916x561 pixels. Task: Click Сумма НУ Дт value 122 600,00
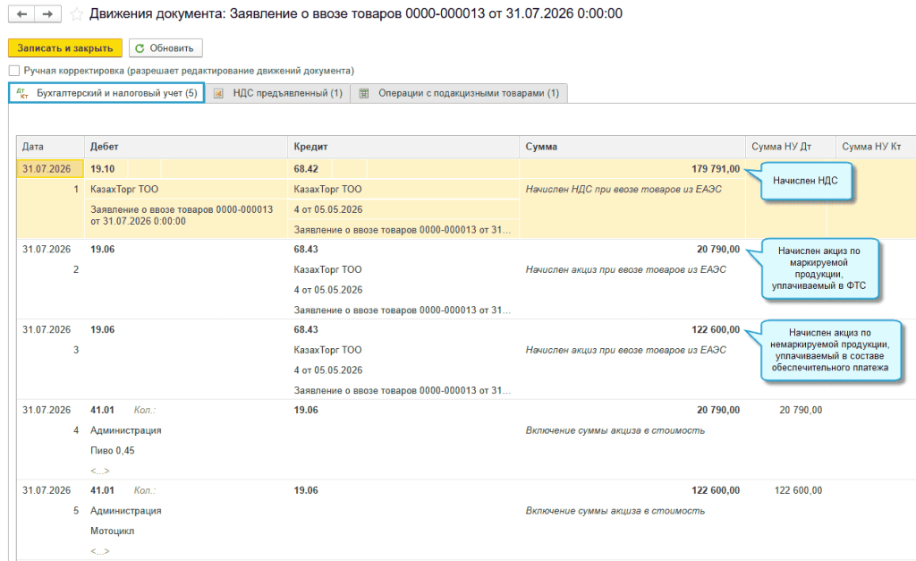(x=798, y=490)
